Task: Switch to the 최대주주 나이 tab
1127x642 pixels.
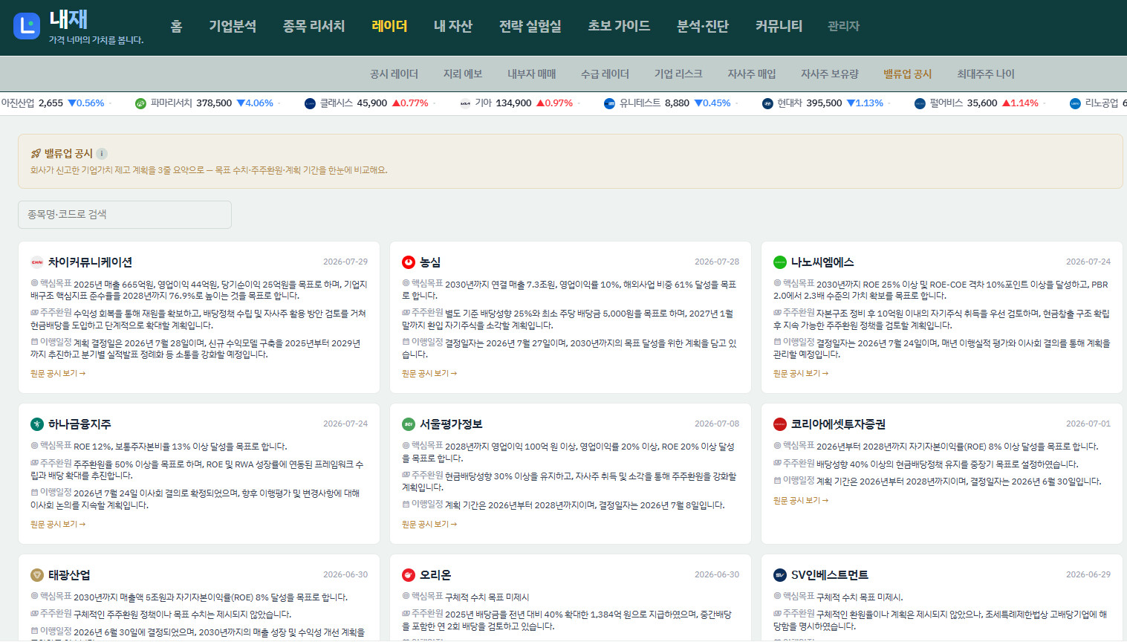Action: [x=986, y=74]
